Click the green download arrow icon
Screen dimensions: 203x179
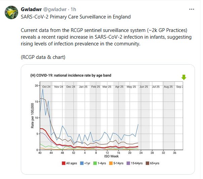point(184,77)
